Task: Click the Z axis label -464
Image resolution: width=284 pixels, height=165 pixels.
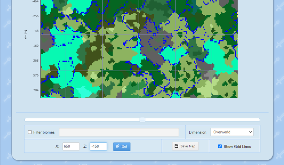Action: (x=35, y=1)
